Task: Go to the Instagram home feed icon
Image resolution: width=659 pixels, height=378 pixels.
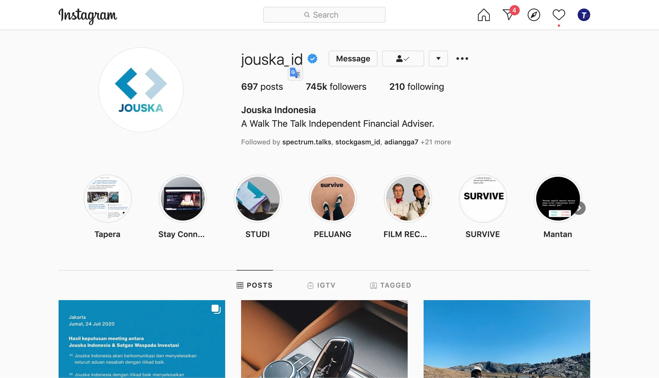Action: point(484,15)
